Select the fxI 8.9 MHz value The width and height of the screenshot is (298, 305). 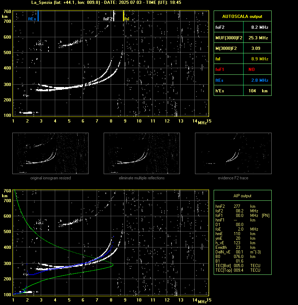tap(260, 59)
